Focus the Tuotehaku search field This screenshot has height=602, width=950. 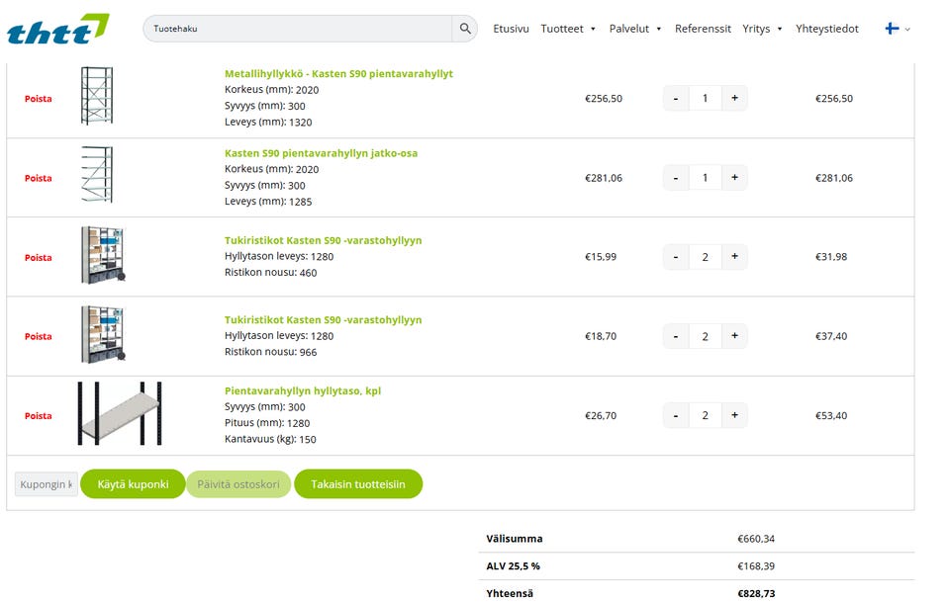point(298,29)
